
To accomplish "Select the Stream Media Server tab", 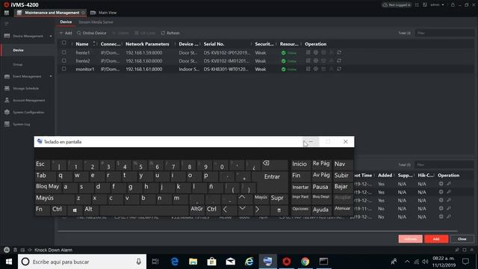I will (96, 22).
